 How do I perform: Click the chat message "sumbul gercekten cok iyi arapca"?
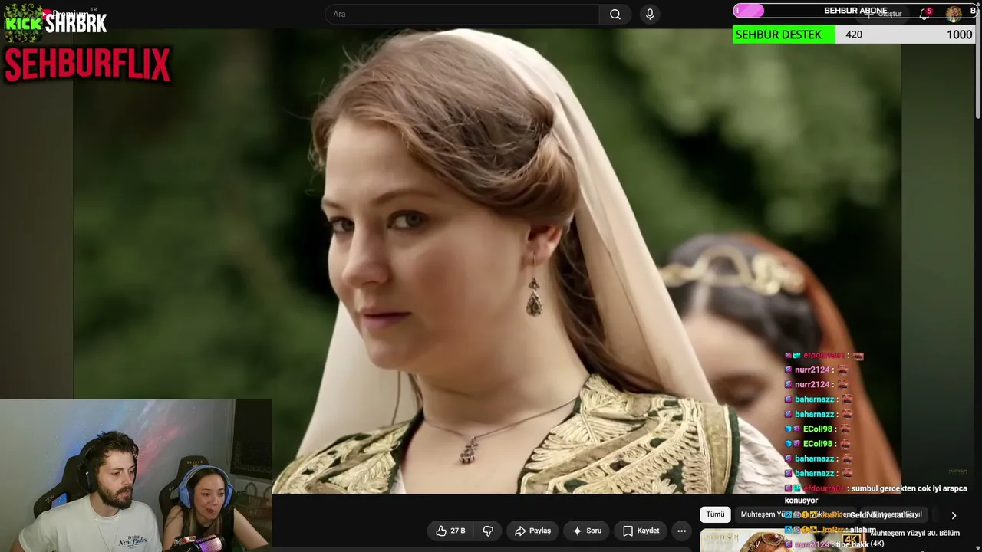tap(908, 488)
